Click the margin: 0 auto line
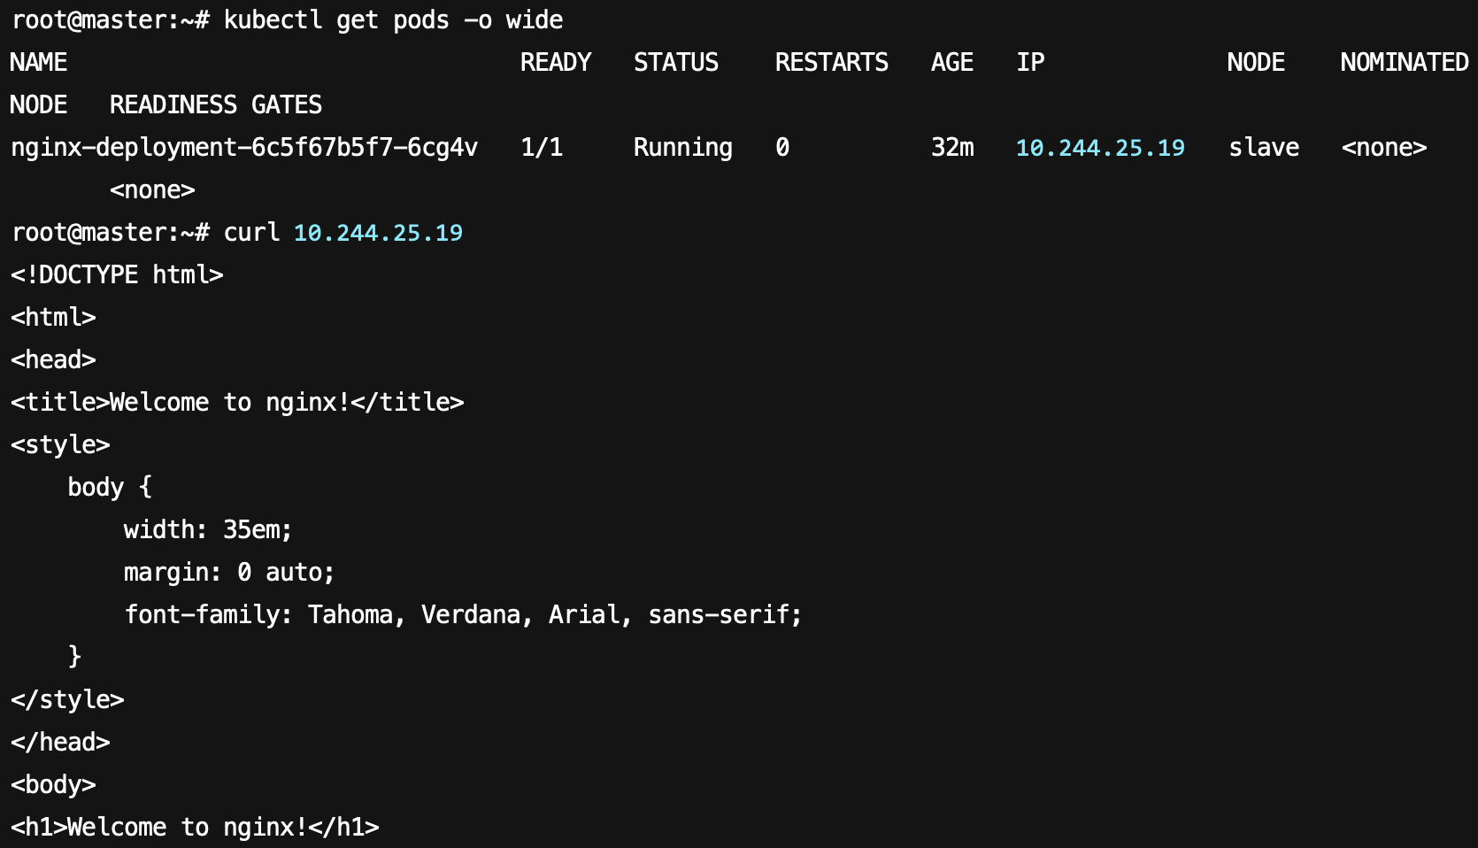Image resolution: width=1478 pixels, height=848 pixels. click(x=229, y=573)
